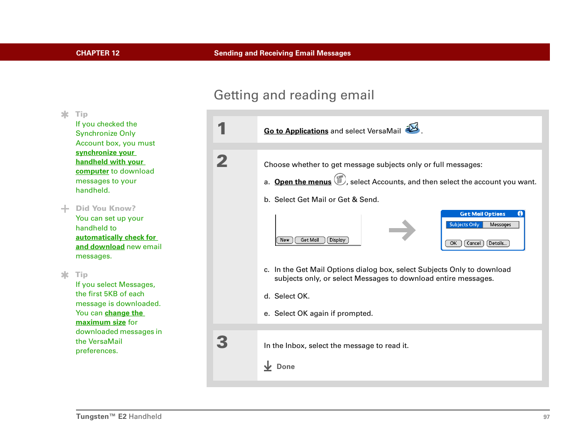This screenshot has width=576, height=445.
Task: Click the asterisk icon beside the first Tip
Action: 65,114
